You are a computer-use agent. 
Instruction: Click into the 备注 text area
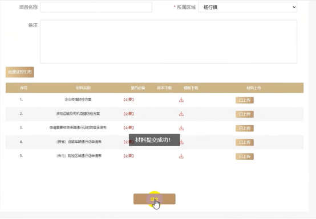pos(168,42)
